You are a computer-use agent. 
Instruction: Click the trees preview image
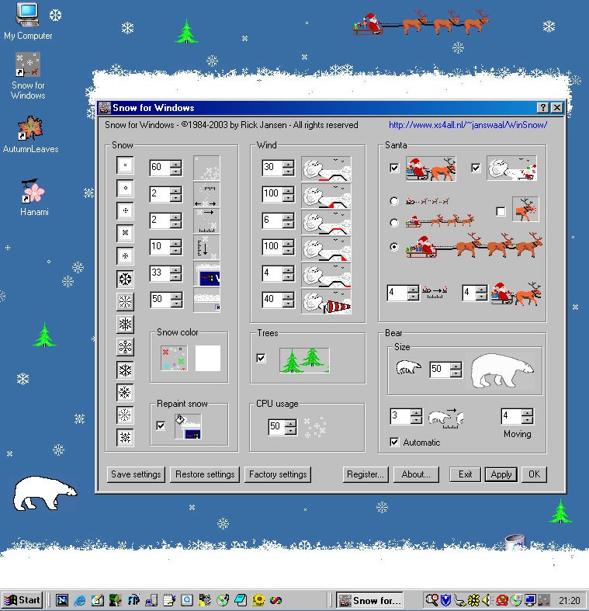(x=304, y=360)
